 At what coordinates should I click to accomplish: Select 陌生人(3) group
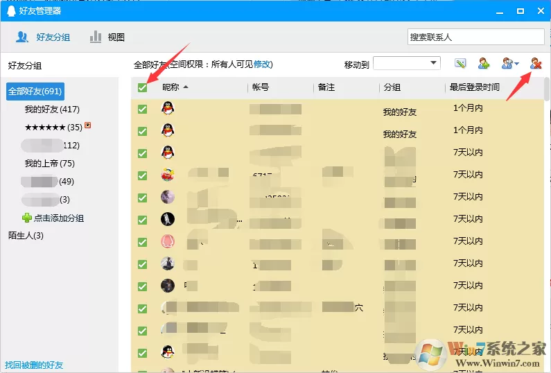26,236
